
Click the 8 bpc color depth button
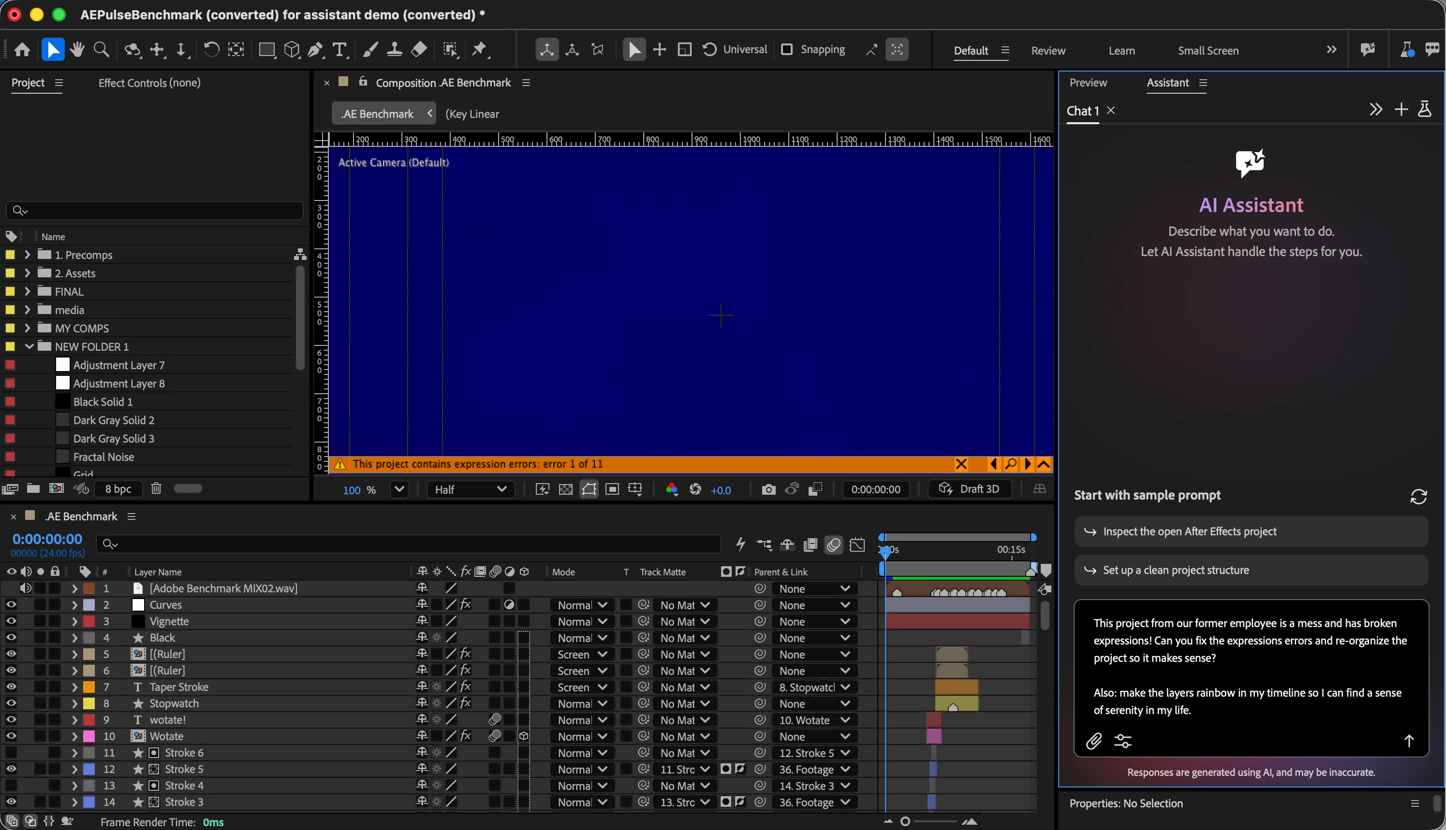(118, 489)
